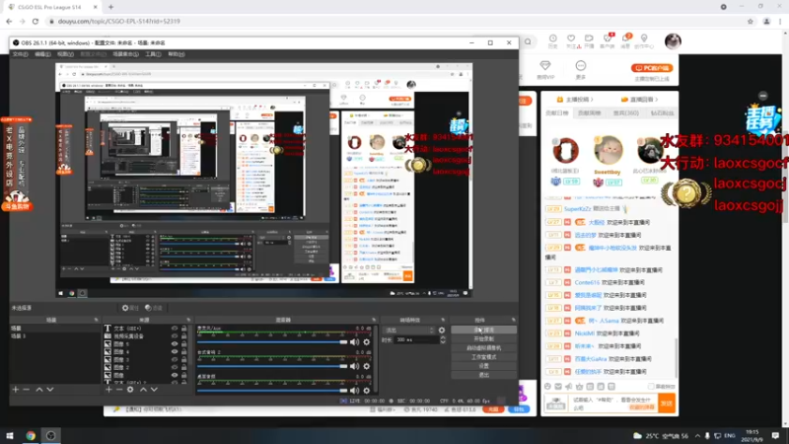Open scene transition properties gear icon
The height and width of the screenshot is (444, 789).
[x=442, y=331]
